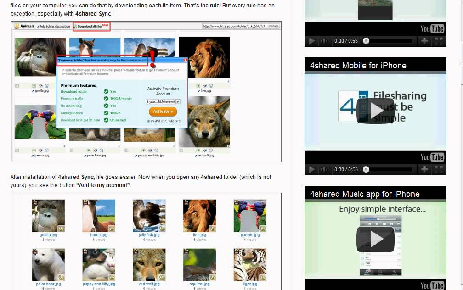This screenshot has height=290, width=463.
Task: Click the plus icon on the 4shared Mobile video controls
Action: point(424,169)
